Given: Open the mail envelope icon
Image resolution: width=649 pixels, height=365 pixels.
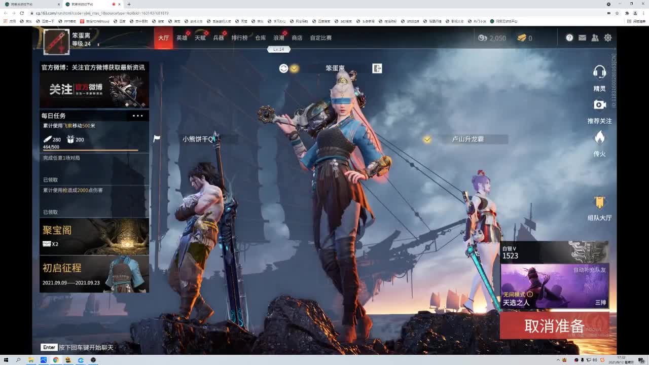Looking at the screenshot, I should point(582,38).
